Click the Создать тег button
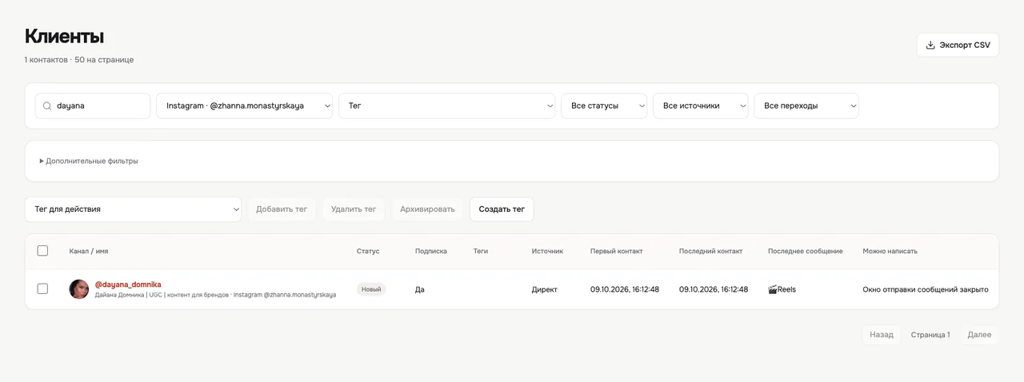The height and width of the screenshot is (382, 1024). tap(502, 209)
